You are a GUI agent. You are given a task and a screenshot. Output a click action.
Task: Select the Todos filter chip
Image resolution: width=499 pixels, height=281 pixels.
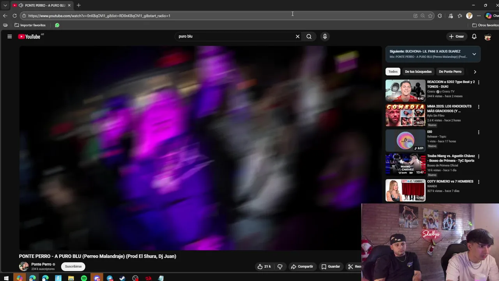(x=393, y=71)
